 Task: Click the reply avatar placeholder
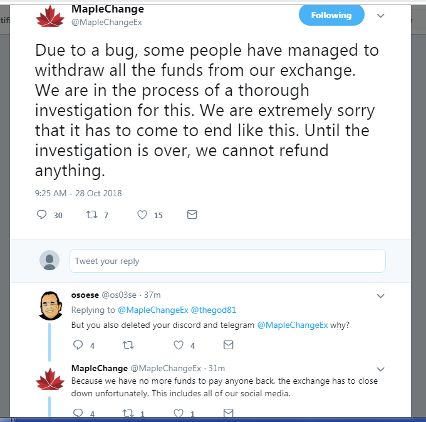[49, 260]
